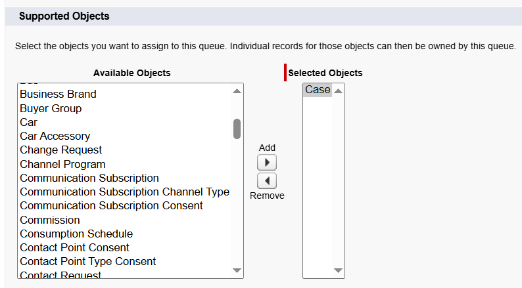This screenshot has height=288, width=522.
Task: Choose Communication Subscription Consent
Action: click(x=111, y=205)
